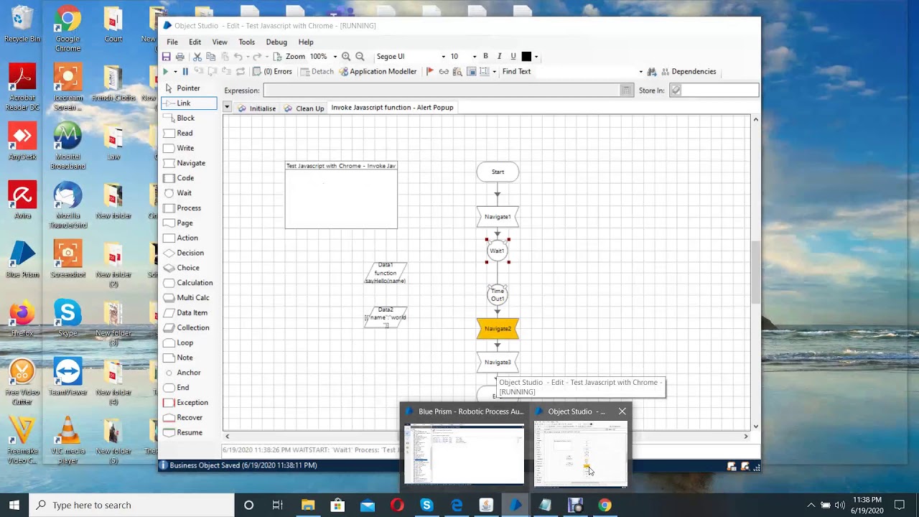Open the Debug menu
Screen dimensions: 919x517
(x=276, y=42)
